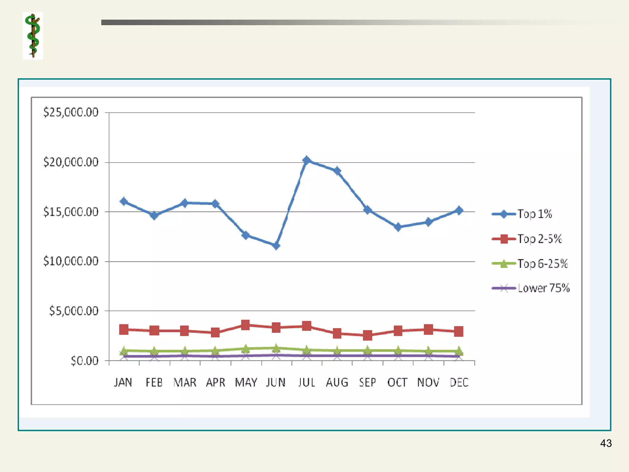Click the slide number 43

(x=606, y=443)
